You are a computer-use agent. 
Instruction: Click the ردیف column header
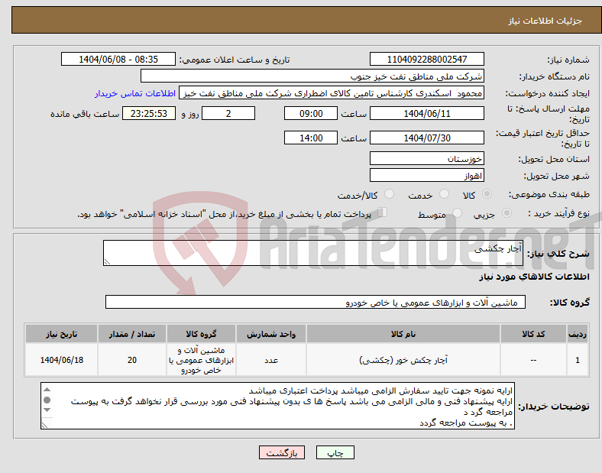pos(578,334)
